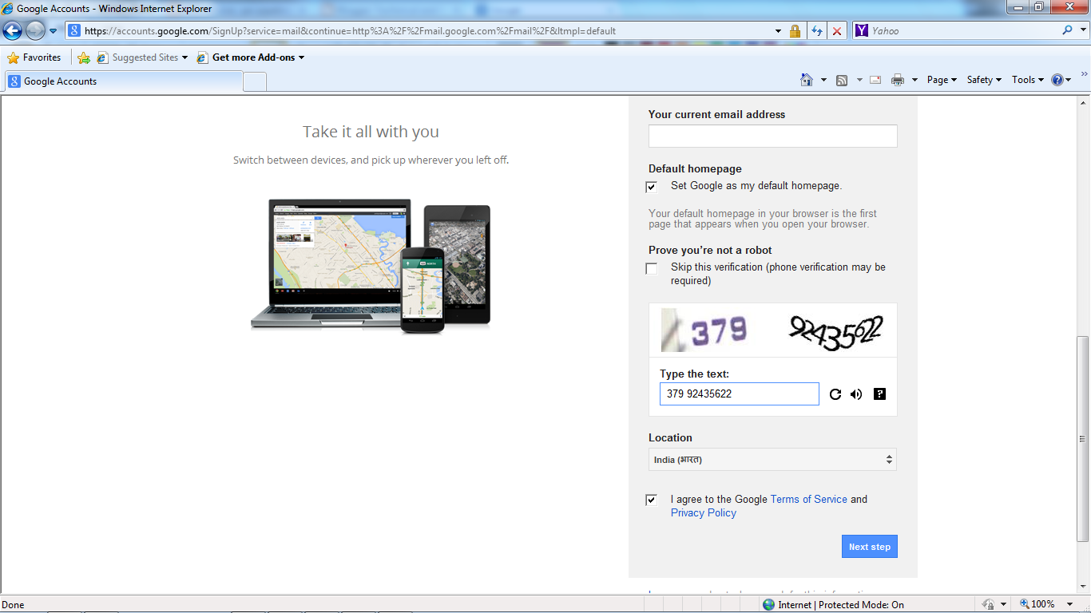Uncheck Set Google as my default homepage

click(x=652, y=187)
